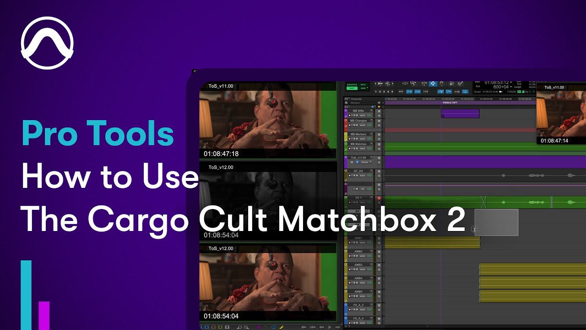This screenshot has height=330, width=586.
Task: Click the audio zoom waveform icon
Action: tap(380, 84)
